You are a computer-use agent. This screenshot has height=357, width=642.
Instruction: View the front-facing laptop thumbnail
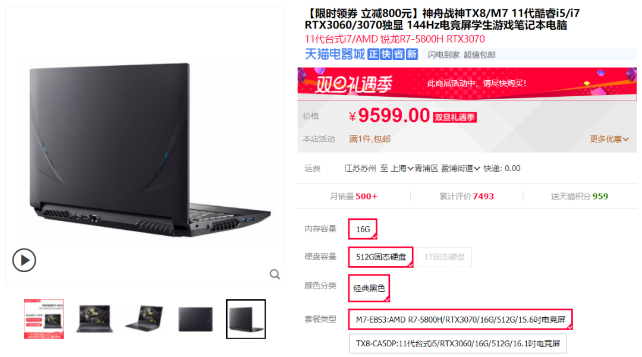[x=95, y=319]
